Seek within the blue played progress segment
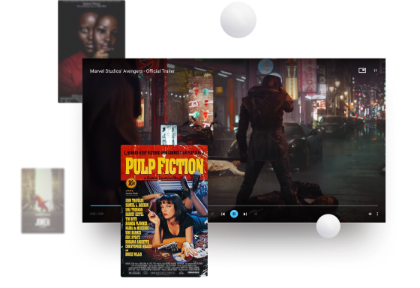Image resolution: width=420 pixels, height=288 pixels. point(105,205)
